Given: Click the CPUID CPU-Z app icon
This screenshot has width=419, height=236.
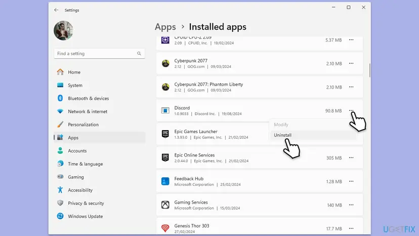Looking at the screenshot, I should pyautogui.click(x=165, y=40).
